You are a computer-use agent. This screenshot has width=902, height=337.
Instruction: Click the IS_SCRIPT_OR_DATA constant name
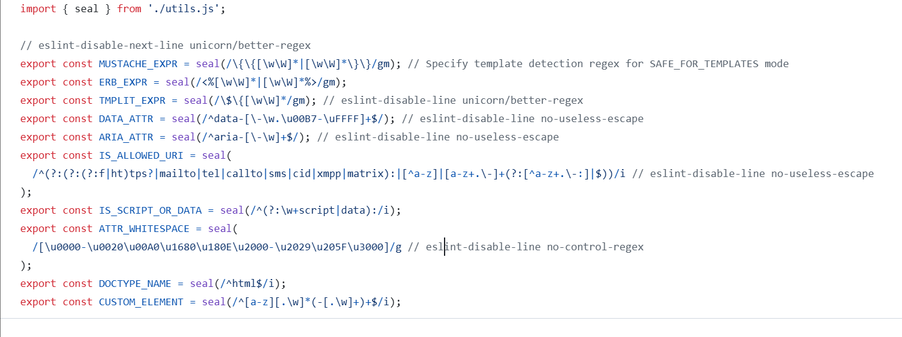pyautogui.click(x=150, y=211)
